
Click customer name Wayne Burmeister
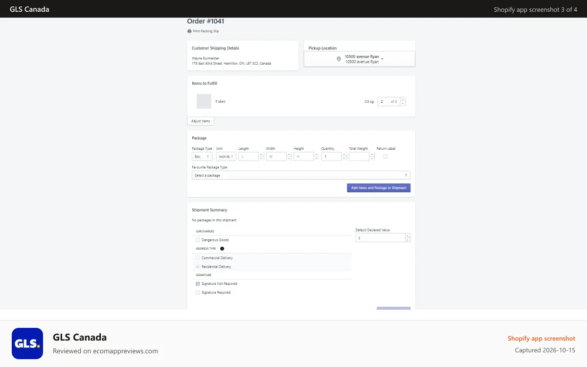click(x=205, y=58)
